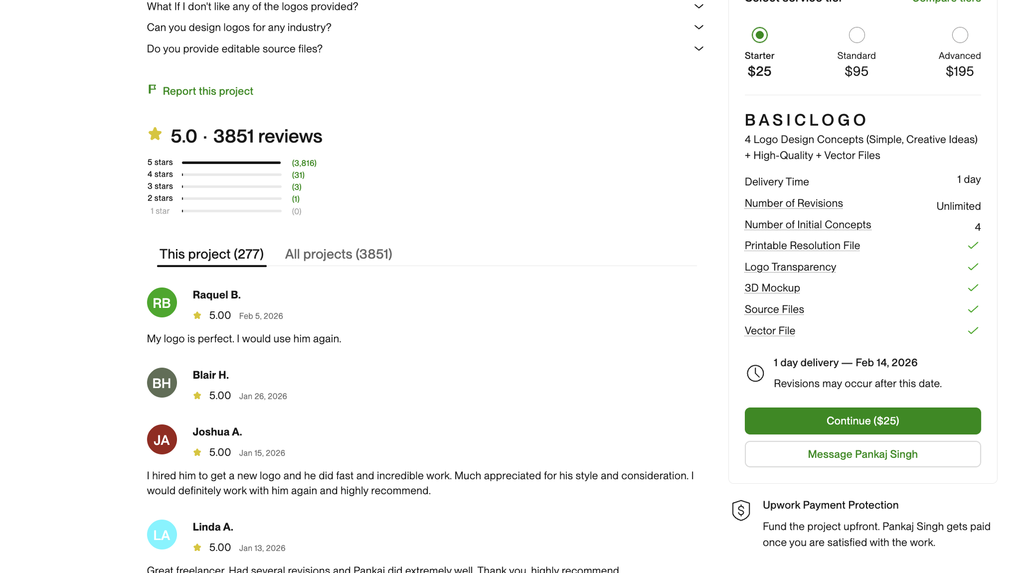Expand the 'don't like any logos' question
Image resolution: width=1026 pixels, height=573 pixels.
[698, 7]
